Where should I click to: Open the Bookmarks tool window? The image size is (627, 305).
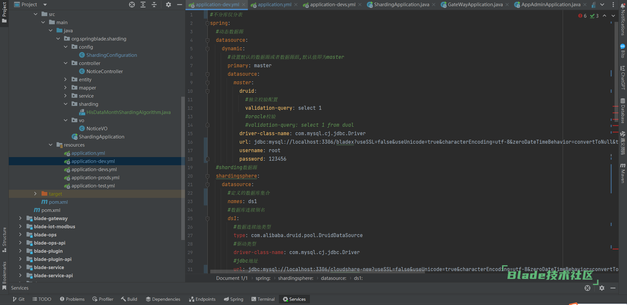[x=4, y=276]
